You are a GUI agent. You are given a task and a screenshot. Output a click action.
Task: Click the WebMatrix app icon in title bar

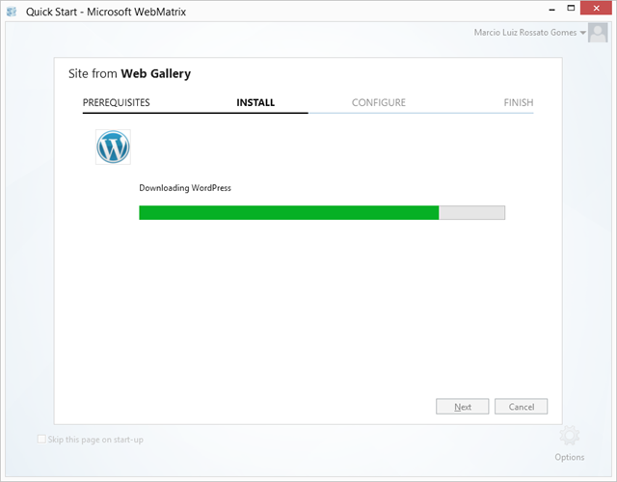click(12, 12)
